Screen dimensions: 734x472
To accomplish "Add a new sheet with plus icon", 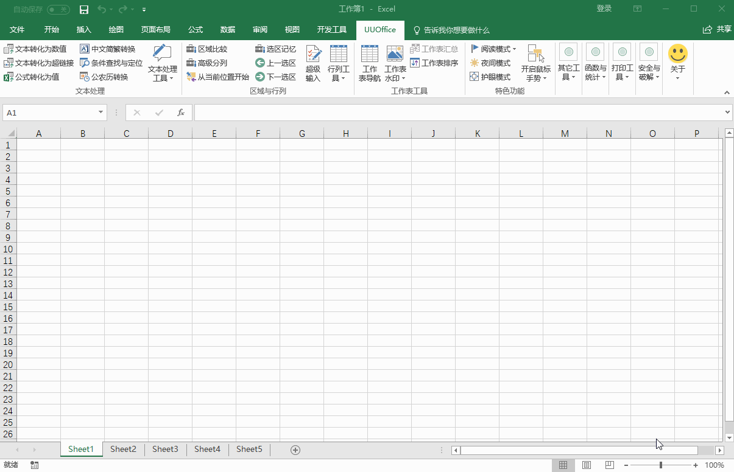I will point(295,449).
